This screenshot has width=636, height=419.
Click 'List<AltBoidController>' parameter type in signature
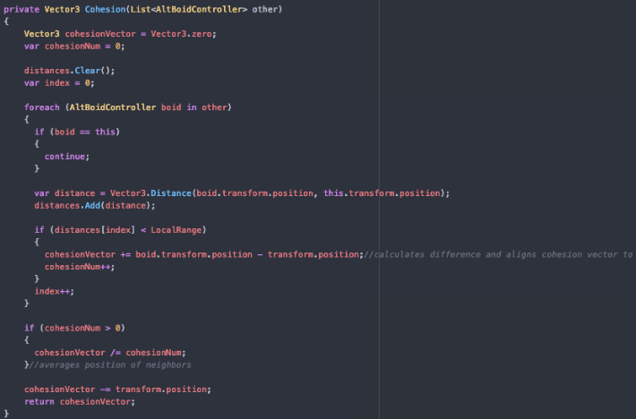[189, 9]
